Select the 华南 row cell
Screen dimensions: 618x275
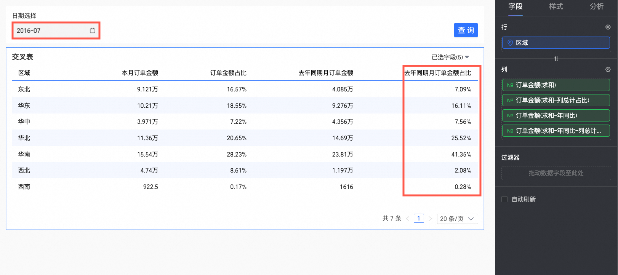(x=24, y=154)
